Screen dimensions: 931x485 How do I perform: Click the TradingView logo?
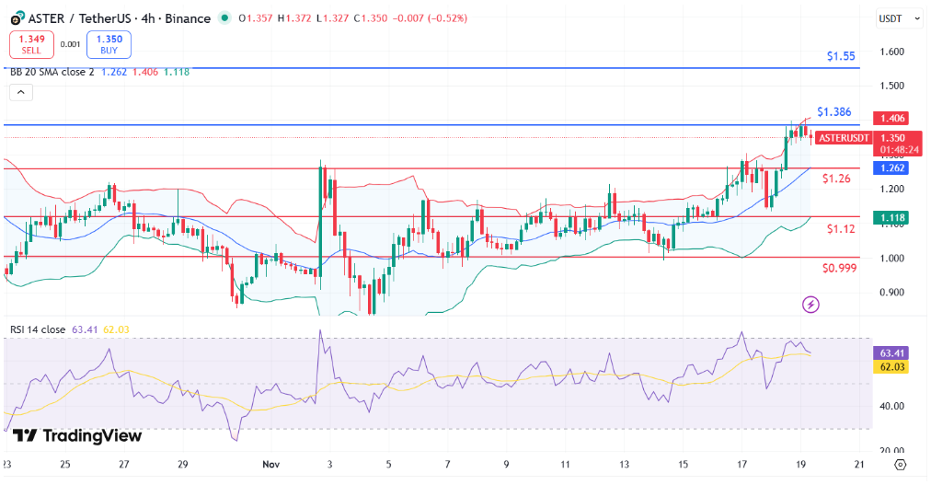78,435
